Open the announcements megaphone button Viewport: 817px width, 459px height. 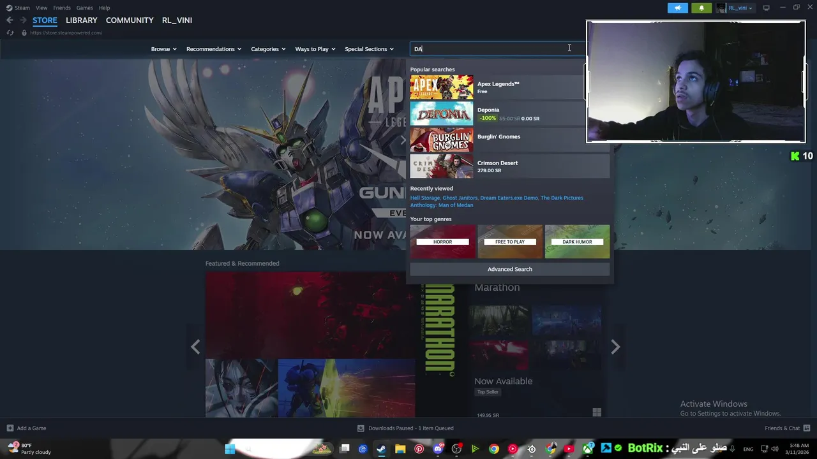click(x=678, y=8)
